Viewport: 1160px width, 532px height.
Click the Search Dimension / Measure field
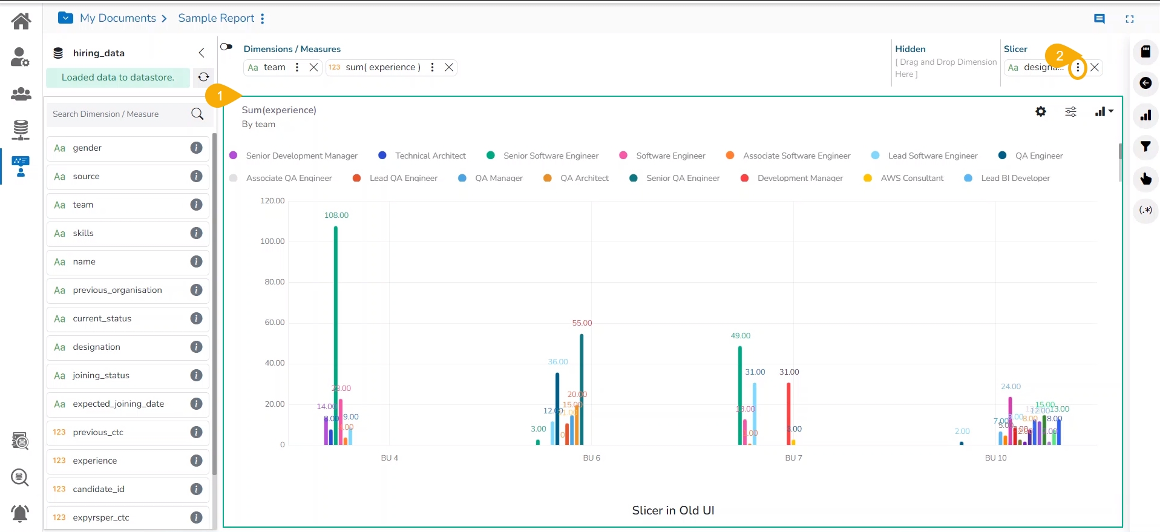tap(120, 114)
